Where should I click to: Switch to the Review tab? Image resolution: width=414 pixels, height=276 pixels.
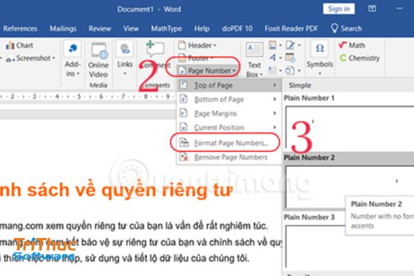[99, 28]
